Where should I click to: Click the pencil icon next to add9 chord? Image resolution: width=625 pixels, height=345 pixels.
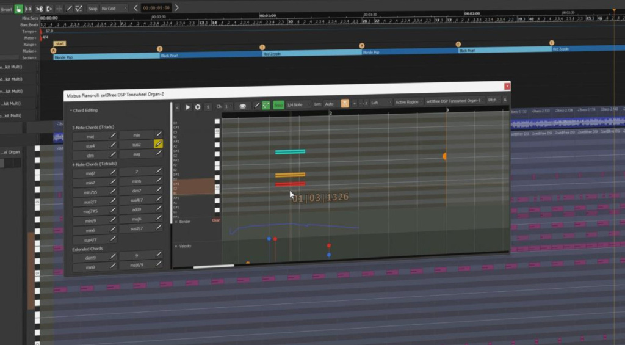(x=159, y=208)
